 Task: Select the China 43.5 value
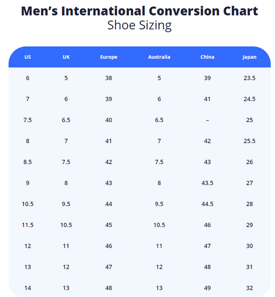pyautogui.click(x=207, y=183)
